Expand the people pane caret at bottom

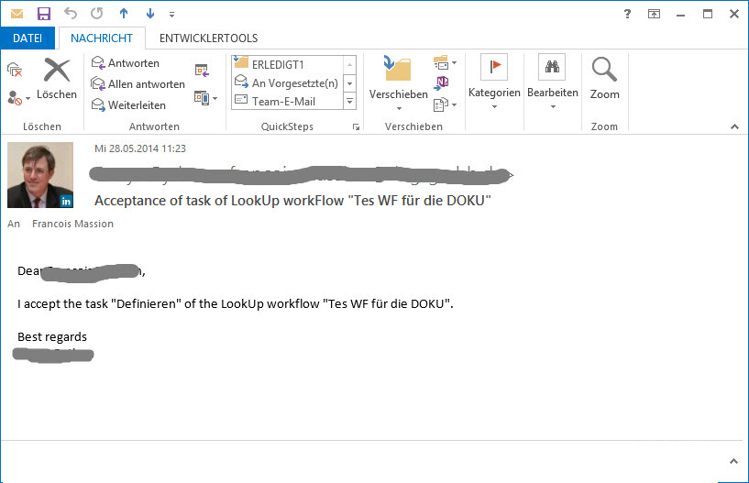tap(734, 462)
